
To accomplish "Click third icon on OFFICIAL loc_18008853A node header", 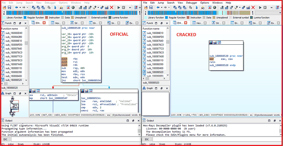I will tap(91, 91).
